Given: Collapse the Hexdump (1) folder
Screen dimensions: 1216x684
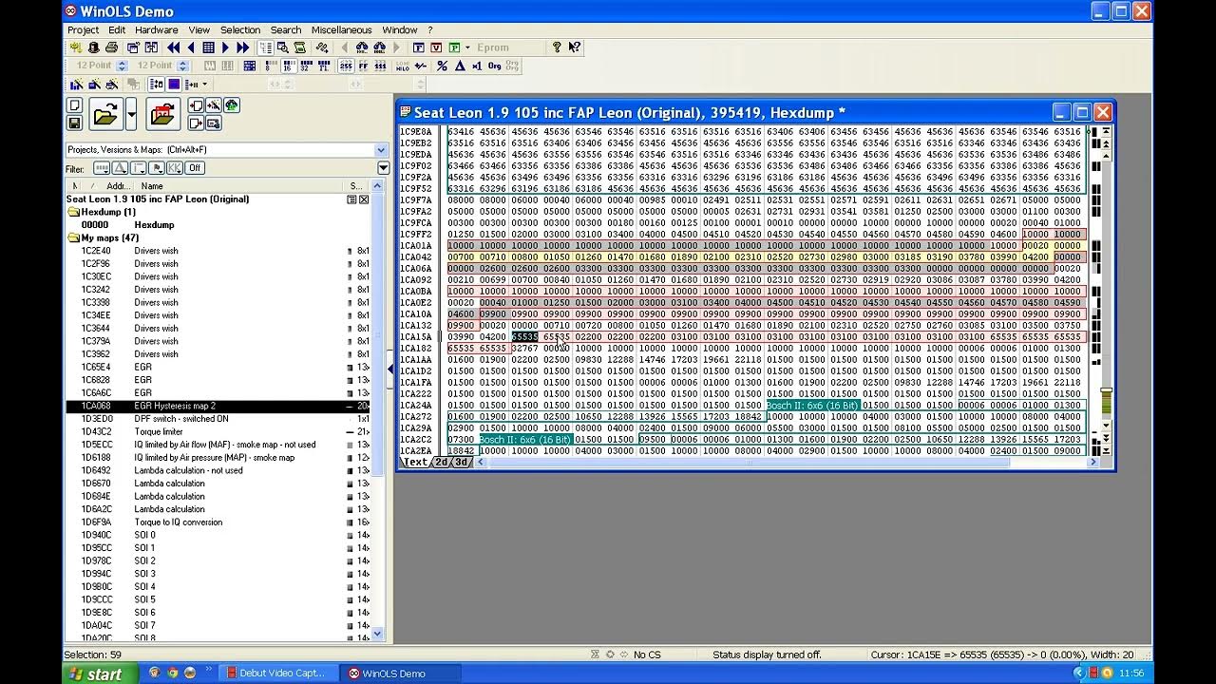Looking at the screenshot, I should pyautogui.click(x=74, y=212).
